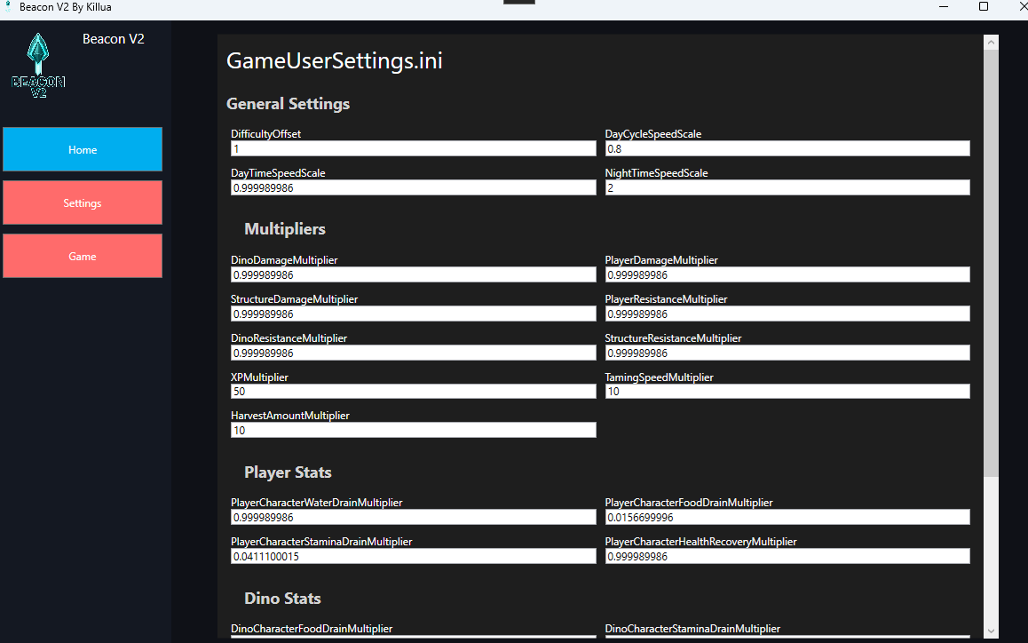Click the scrollbar down arrow

992,631
